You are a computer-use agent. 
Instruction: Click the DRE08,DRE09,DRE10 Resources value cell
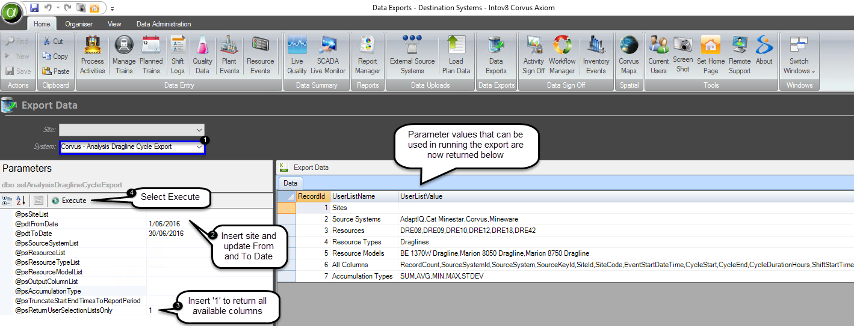click(x=626, y=231)
